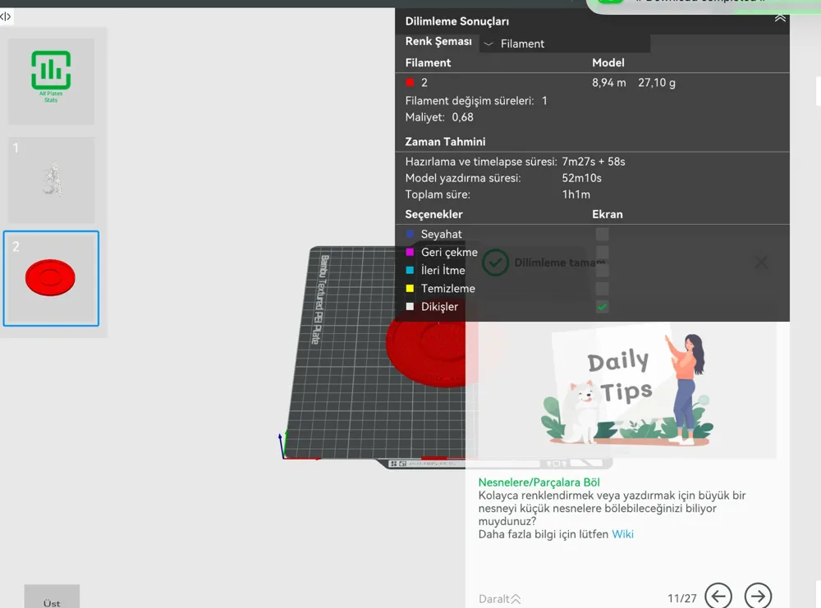Screen dimensions: 821x608
Task: Click the 3D axis origin gizmo
Action: pyautogui.click(x=283, y=446)
